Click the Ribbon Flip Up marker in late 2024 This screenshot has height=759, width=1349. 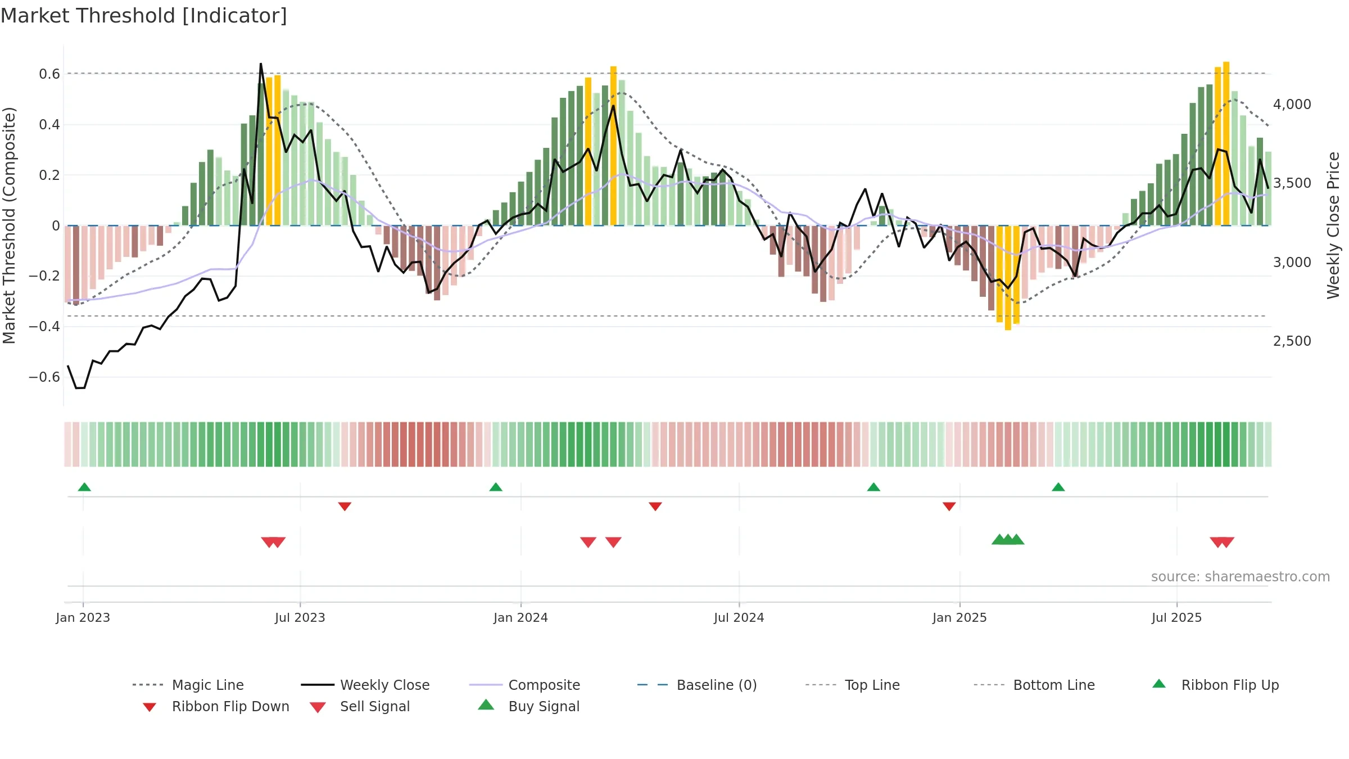(873, 487)
